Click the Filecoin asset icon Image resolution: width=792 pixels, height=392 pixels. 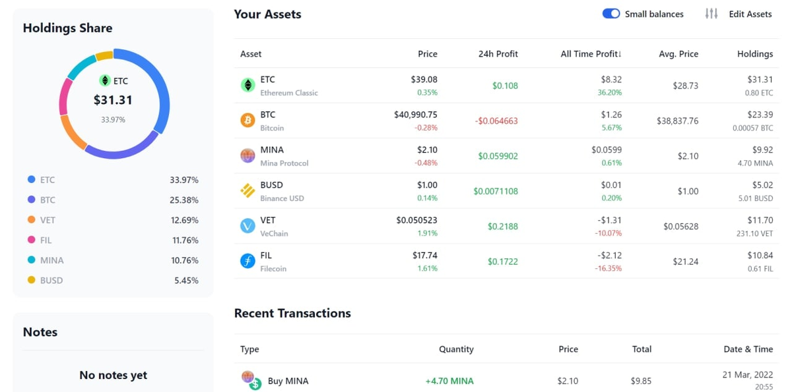click(x=247, y=262)
